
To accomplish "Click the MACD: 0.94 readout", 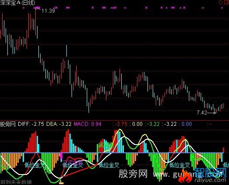I will (x=88, y=124).
